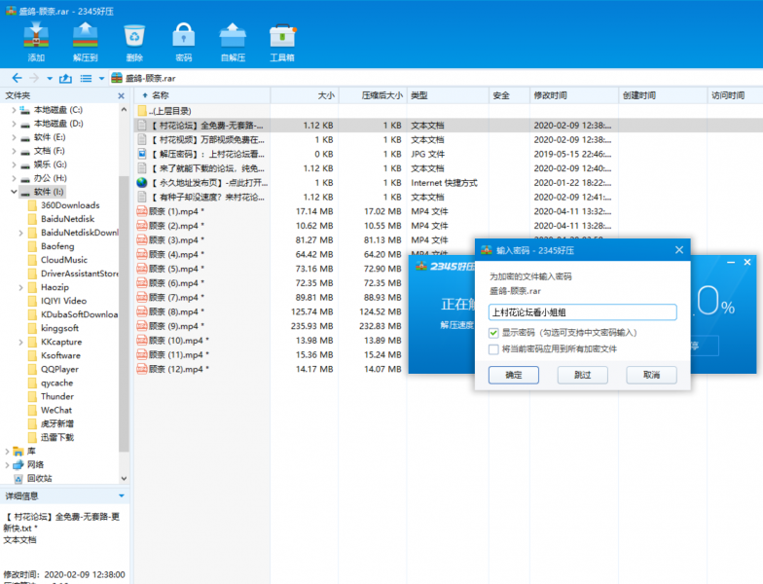The height and width of the screenshot is (584, 763).
Task: Go forward with the right arrow
Action: point(33,78)
